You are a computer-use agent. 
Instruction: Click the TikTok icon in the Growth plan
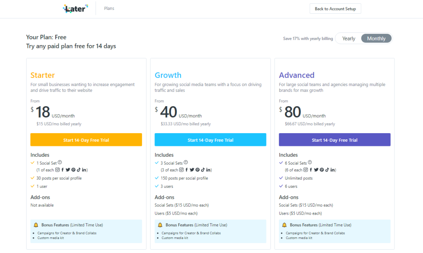203,170
